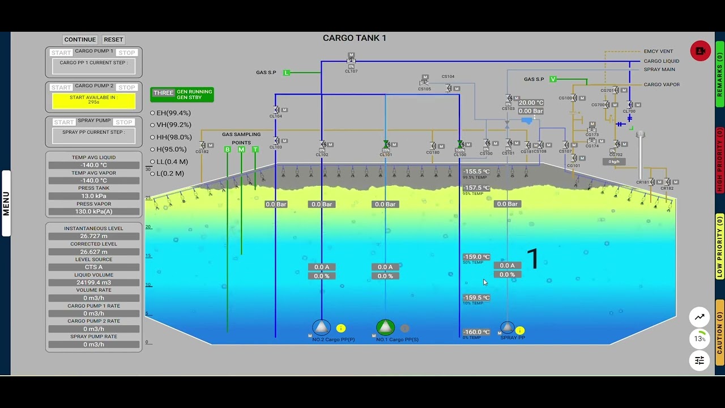Toggle the M mode box beside CL700
725x408 pixels.
point(638,105)
